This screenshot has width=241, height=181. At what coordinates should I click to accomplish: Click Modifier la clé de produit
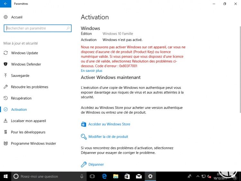pyautogui.click(x=108, y=137)
